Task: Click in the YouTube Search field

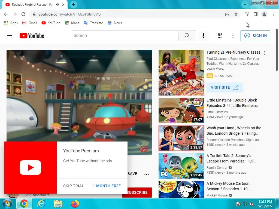Action: pos(125,36)
